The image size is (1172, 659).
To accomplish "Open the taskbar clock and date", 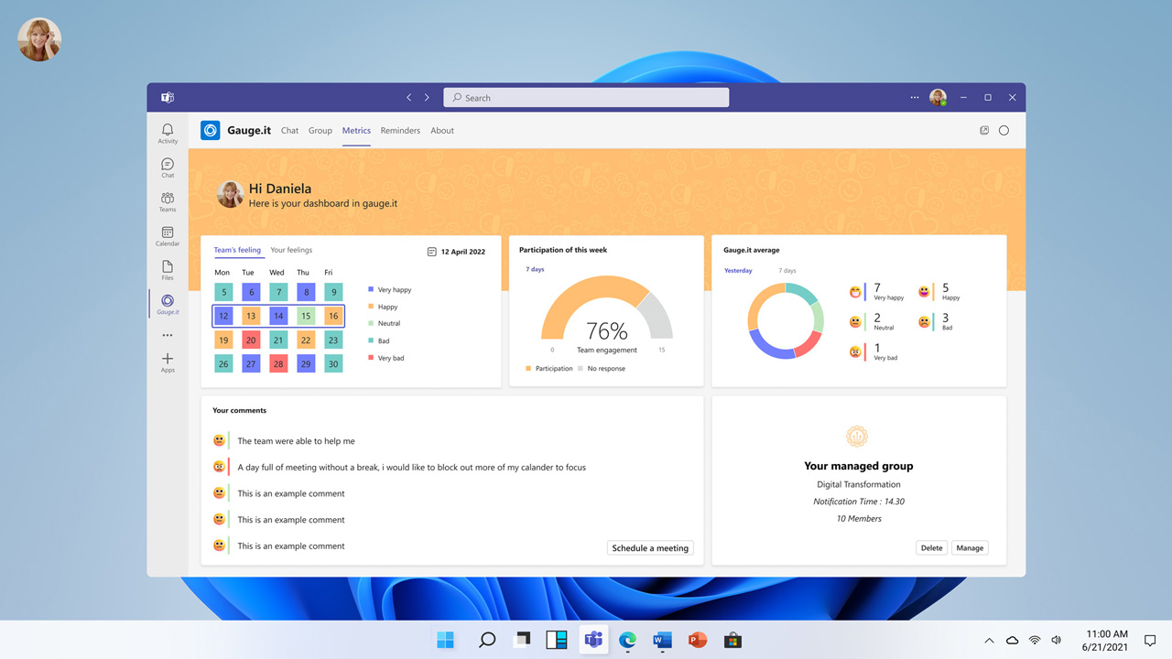I will pyautogui.click(x=1106, y=640).
